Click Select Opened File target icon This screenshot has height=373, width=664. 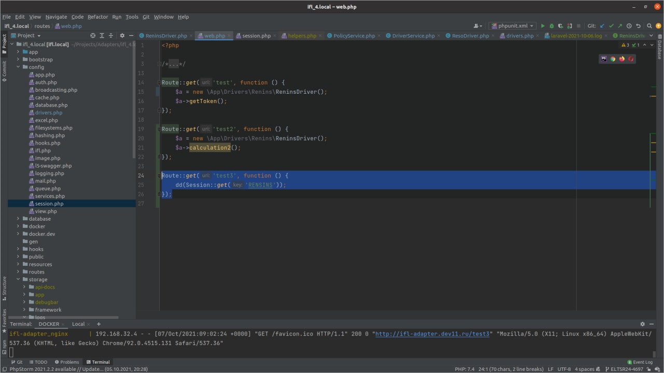(93, 36)
